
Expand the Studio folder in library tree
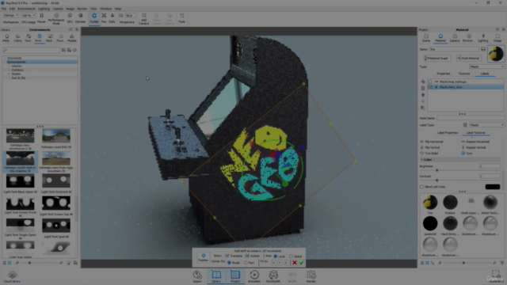coord(9,74)
